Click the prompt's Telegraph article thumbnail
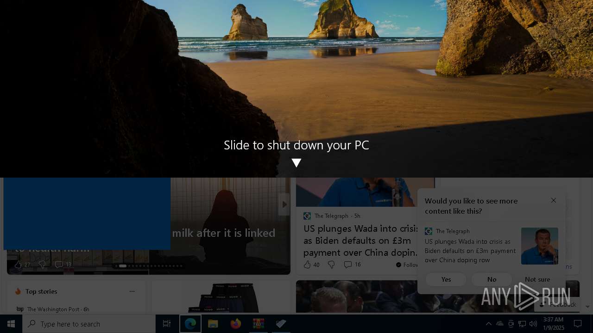593x333 pixels. click(540, 246)
